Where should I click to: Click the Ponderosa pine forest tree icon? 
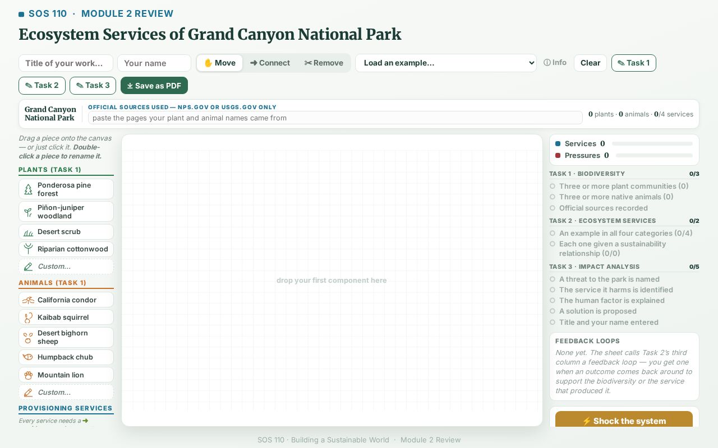point(28,189)
